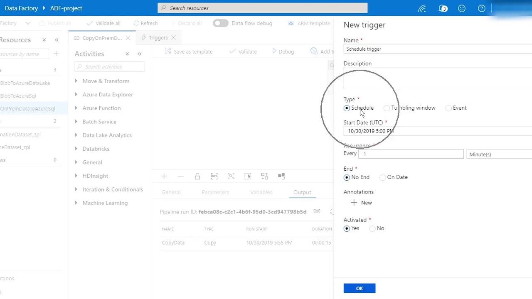Expand the Databricks activity group
The width and height of the screenshot is (532, 299).
[76, 149]
